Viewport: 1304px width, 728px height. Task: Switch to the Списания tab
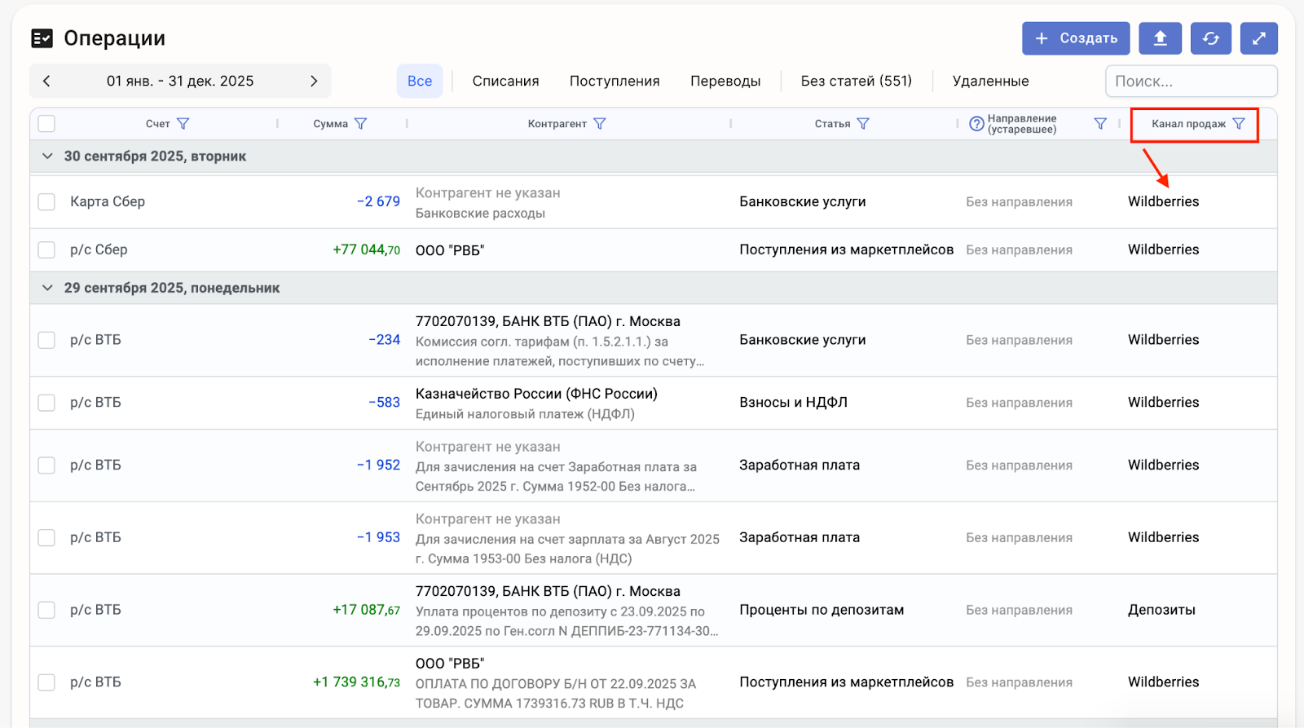(x=505, y=82)
